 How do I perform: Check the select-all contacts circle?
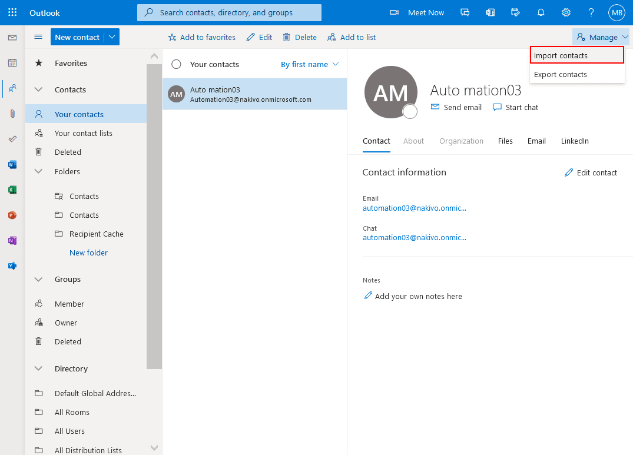tap(176, 64)
